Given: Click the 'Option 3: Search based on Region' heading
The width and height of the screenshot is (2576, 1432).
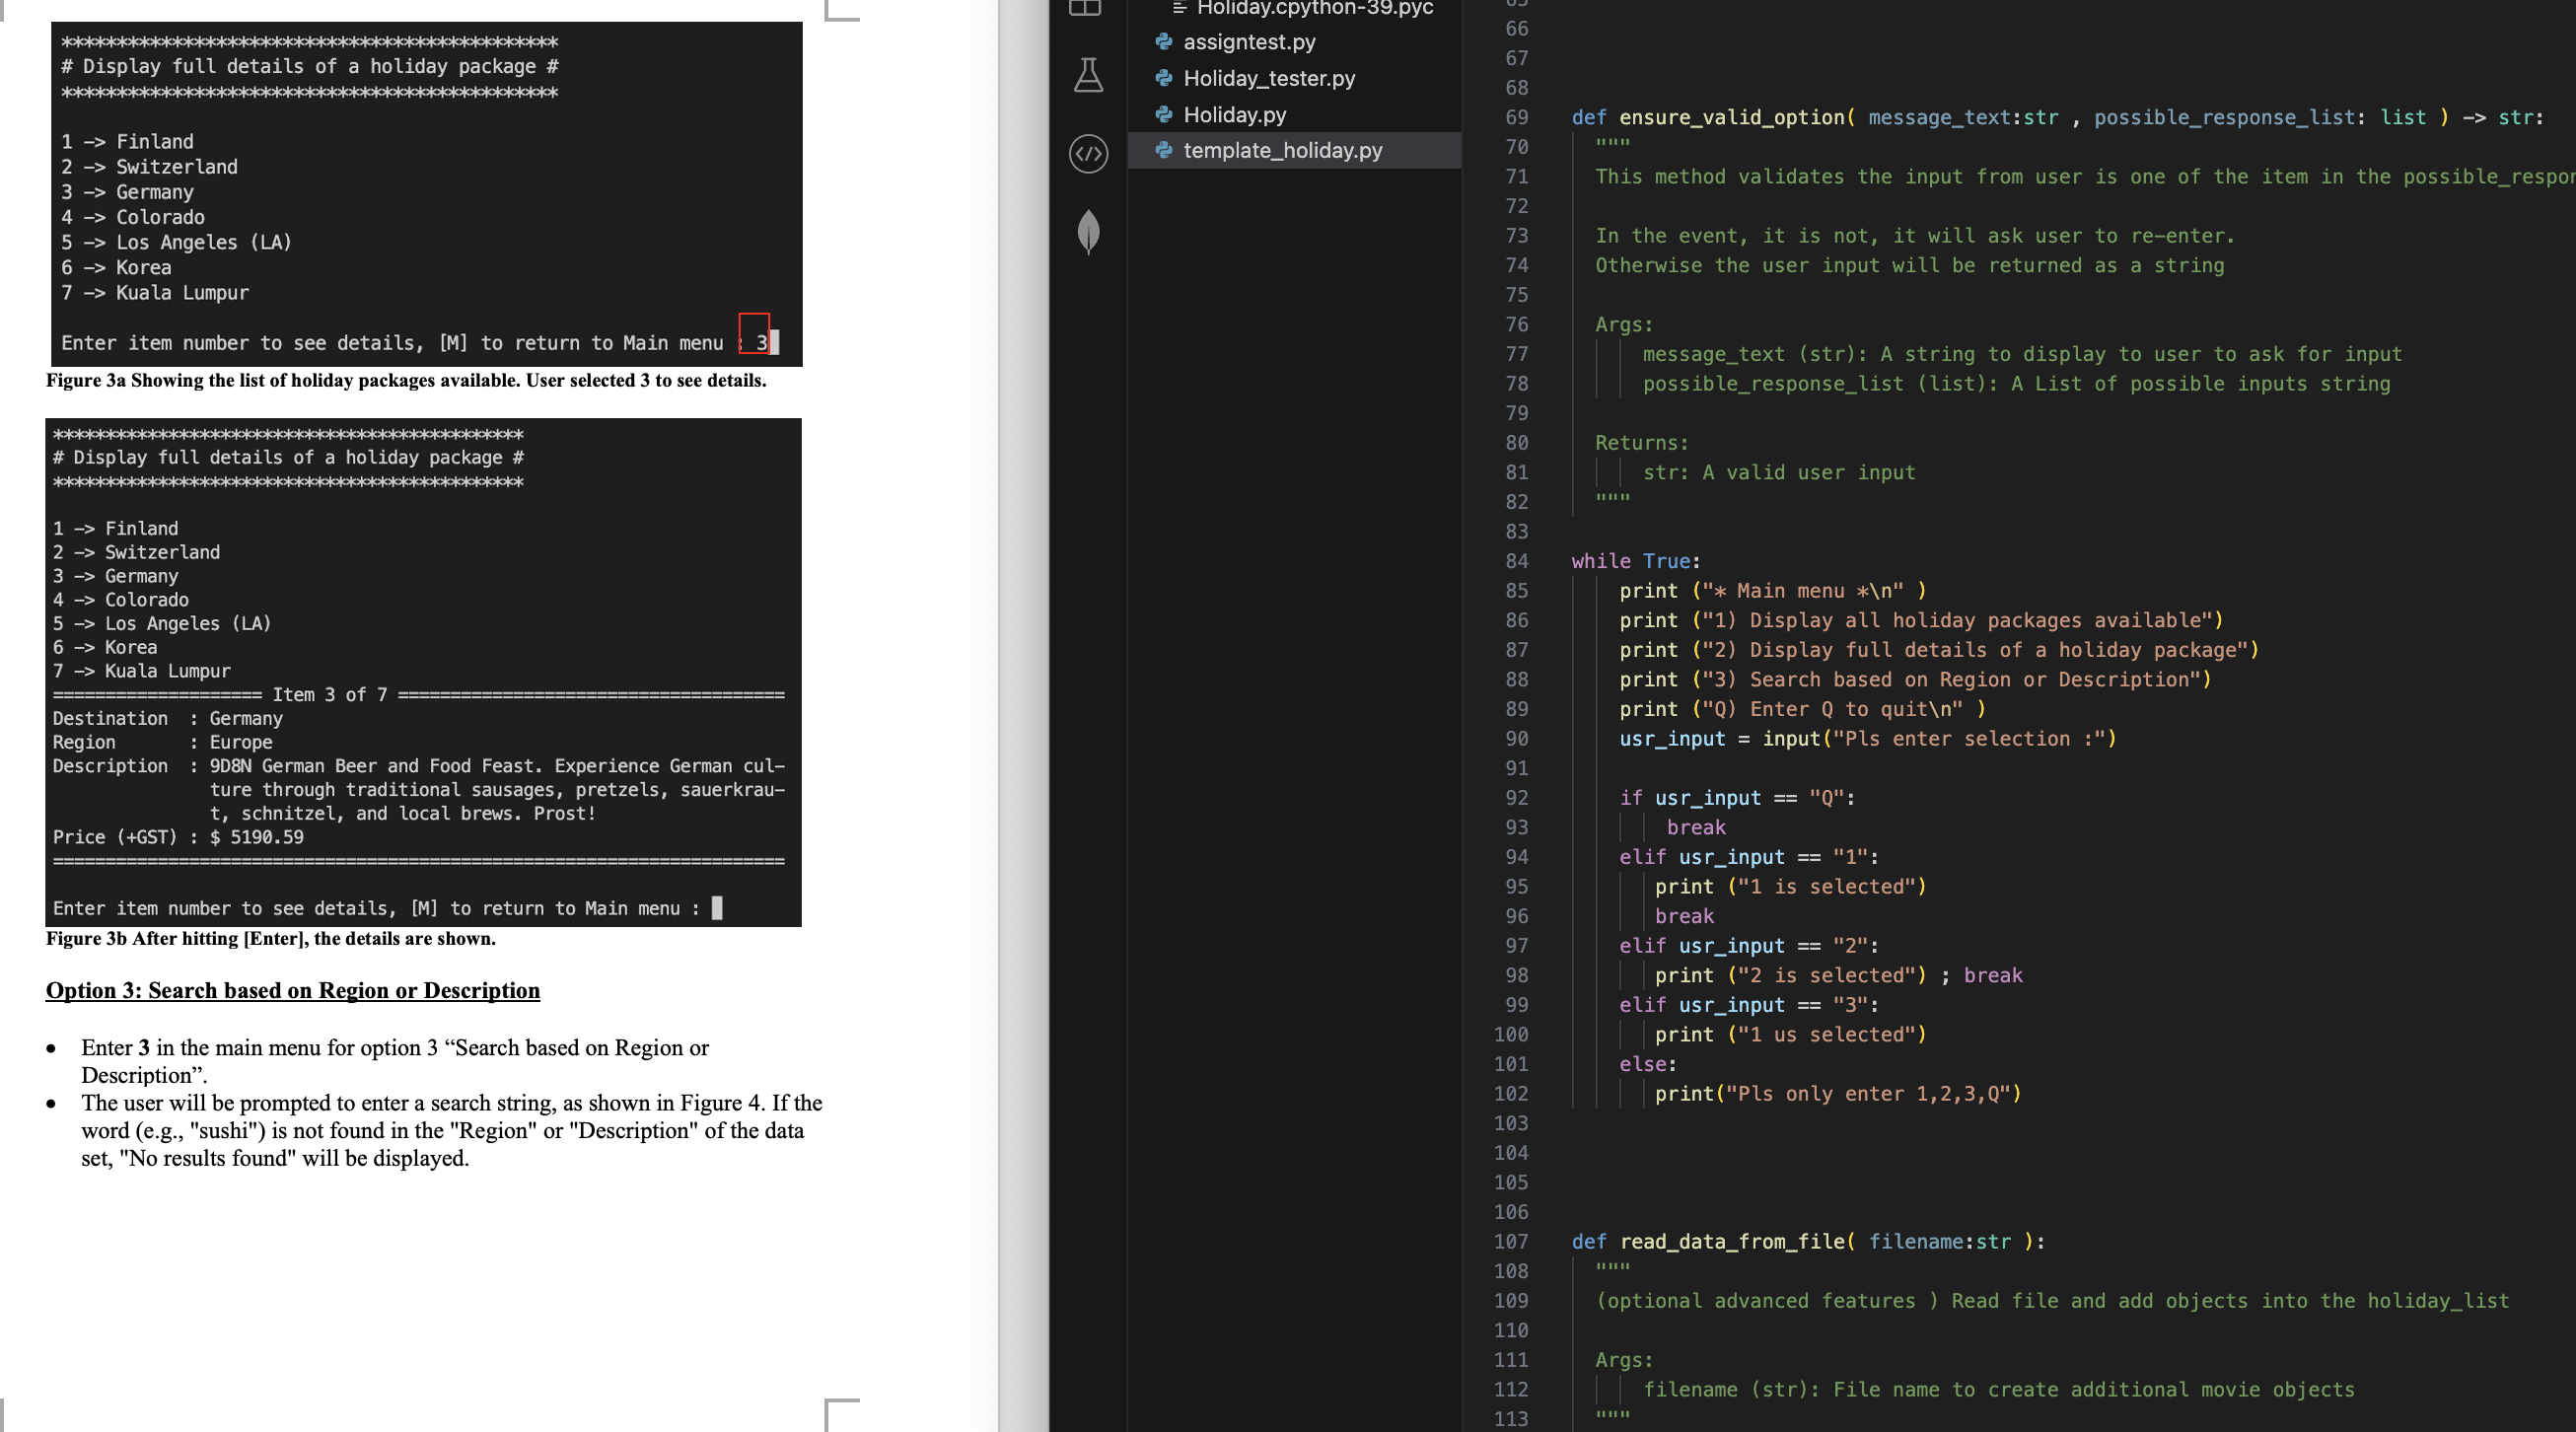Looking at the screenshot, I should [293, 990].
